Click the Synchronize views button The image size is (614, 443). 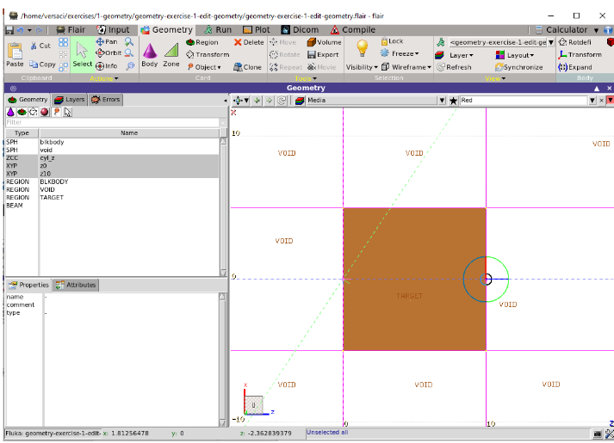pos(519,67)
